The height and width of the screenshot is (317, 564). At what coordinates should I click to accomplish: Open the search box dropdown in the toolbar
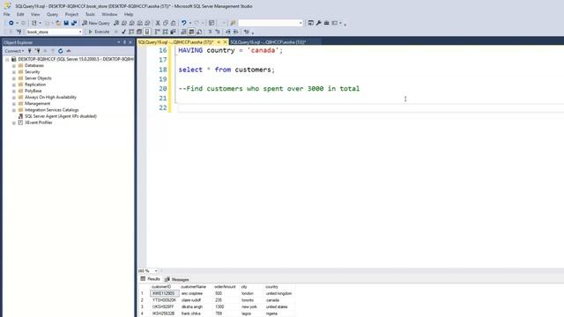pos(301,23)
